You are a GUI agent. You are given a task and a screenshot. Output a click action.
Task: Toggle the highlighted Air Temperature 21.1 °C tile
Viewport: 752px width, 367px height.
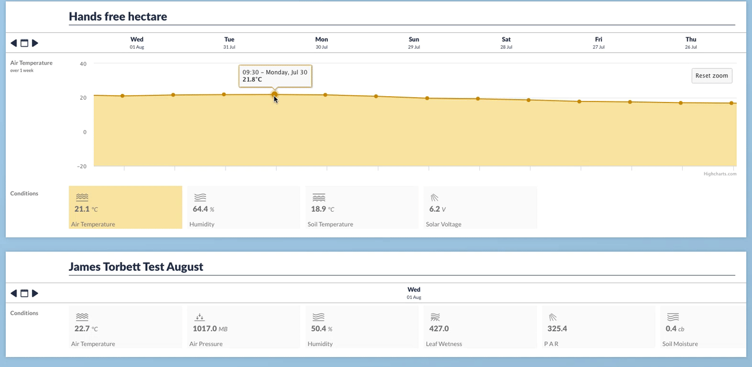tap(125, 208)
